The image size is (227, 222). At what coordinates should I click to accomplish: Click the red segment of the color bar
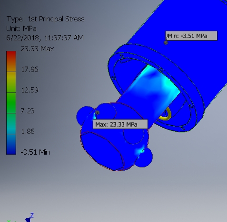(x=11, y=61)
